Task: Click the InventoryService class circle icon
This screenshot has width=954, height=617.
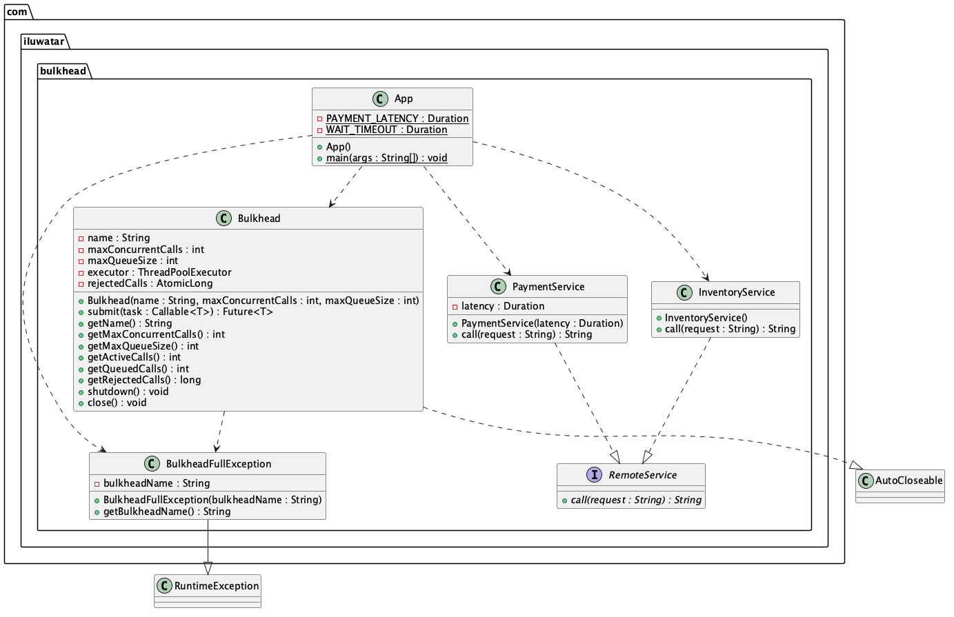Action: pyautogui.click(x=685, y=292)
